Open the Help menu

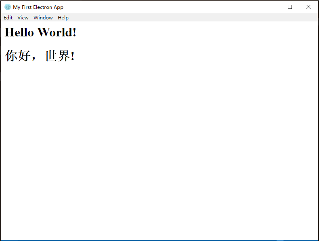point(63,18)
